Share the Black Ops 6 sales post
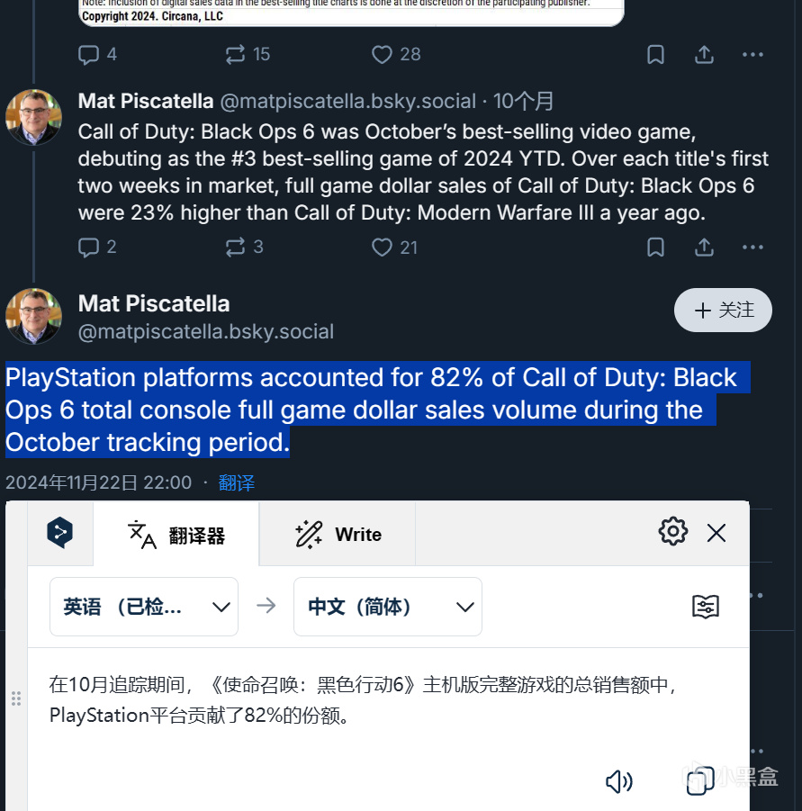This screenshot has height=811, width=802. (x=704, y=247)
